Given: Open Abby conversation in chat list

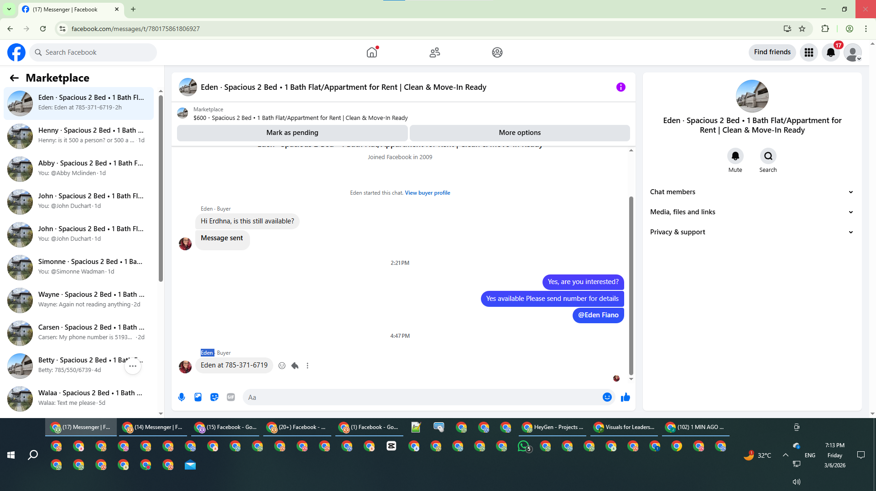Looking at the screenshot, I should click(x=79, y=169).
